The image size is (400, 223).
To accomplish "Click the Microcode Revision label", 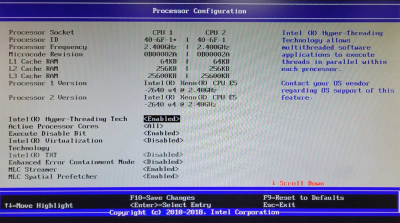I will pos(46,54).
